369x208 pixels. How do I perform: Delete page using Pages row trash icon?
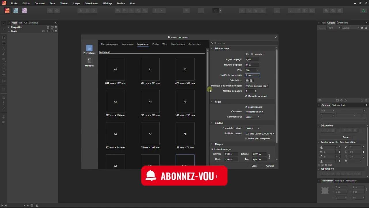click(x=56, y=31)
